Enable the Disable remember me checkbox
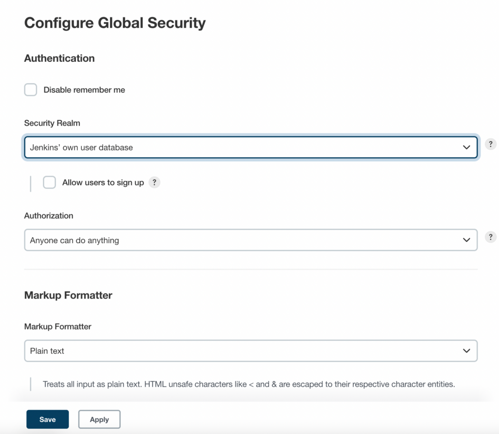 tap(30, 90)
